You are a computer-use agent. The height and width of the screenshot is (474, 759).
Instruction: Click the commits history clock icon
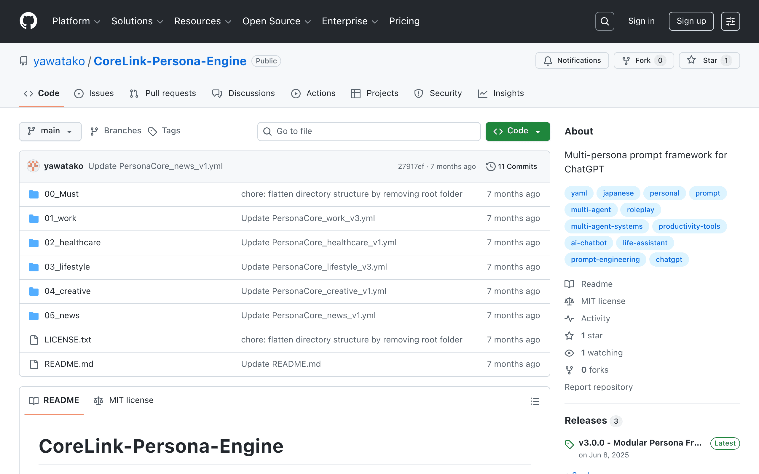tap(490, 166)
